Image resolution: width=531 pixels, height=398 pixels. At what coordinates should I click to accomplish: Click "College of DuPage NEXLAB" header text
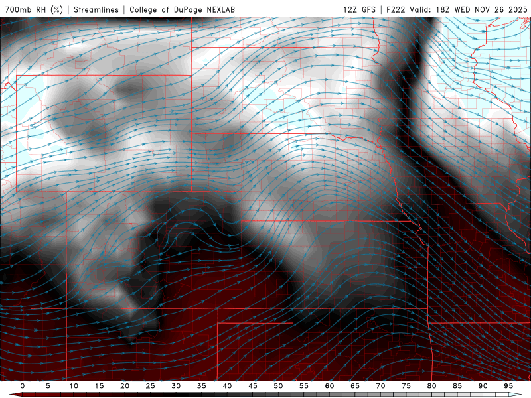click(182, 9)
